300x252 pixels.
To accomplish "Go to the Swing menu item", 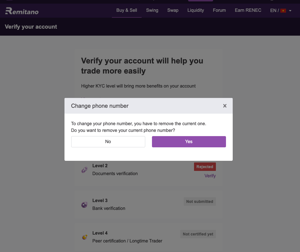I will 152,10.
